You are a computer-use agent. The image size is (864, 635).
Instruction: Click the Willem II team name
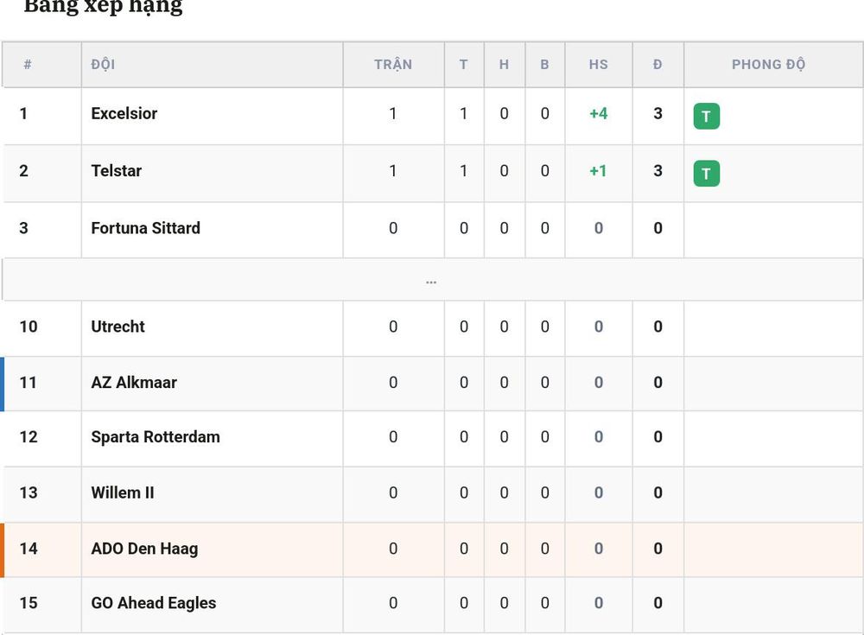coord(123,492)
